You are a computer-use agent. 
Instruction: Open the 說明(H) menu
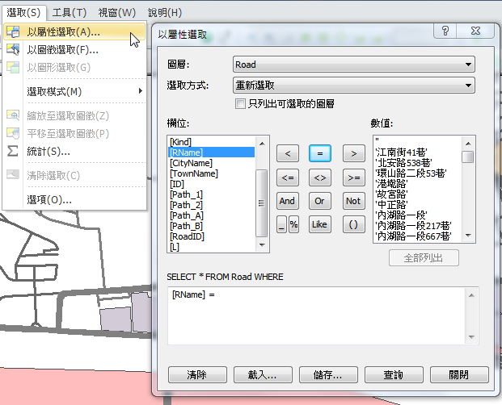point(165,13)
